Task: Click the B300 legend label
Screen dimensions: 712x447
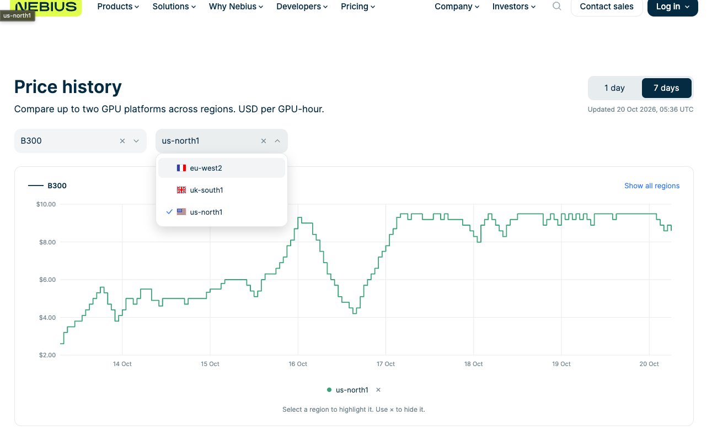Action: pyautogui.click(x=57, y=186)
